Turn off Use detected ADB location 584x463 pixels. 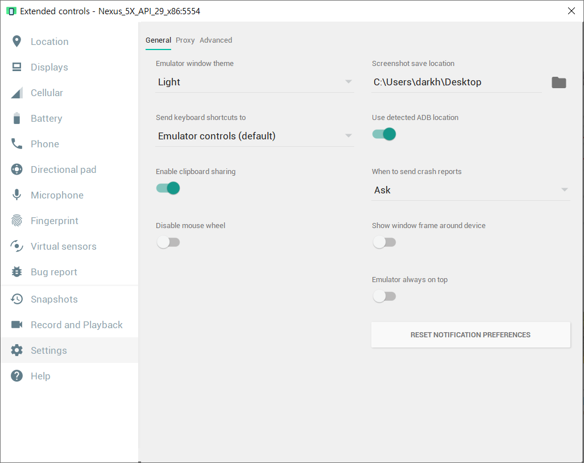pos(384,134)
